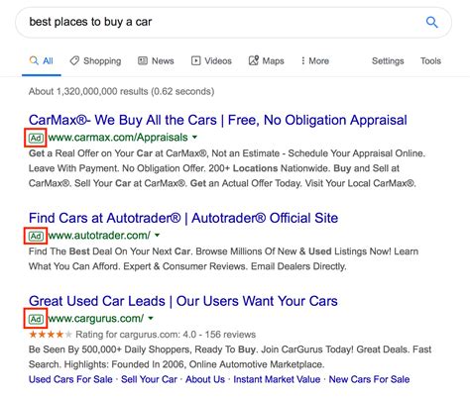Open the News tab

click(x=156, y=61)
